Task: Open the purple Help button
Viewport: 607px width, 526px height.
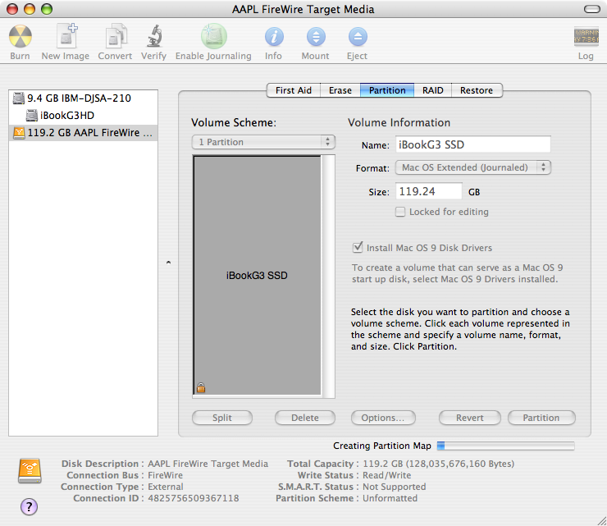Action: [x=29, y=506]
